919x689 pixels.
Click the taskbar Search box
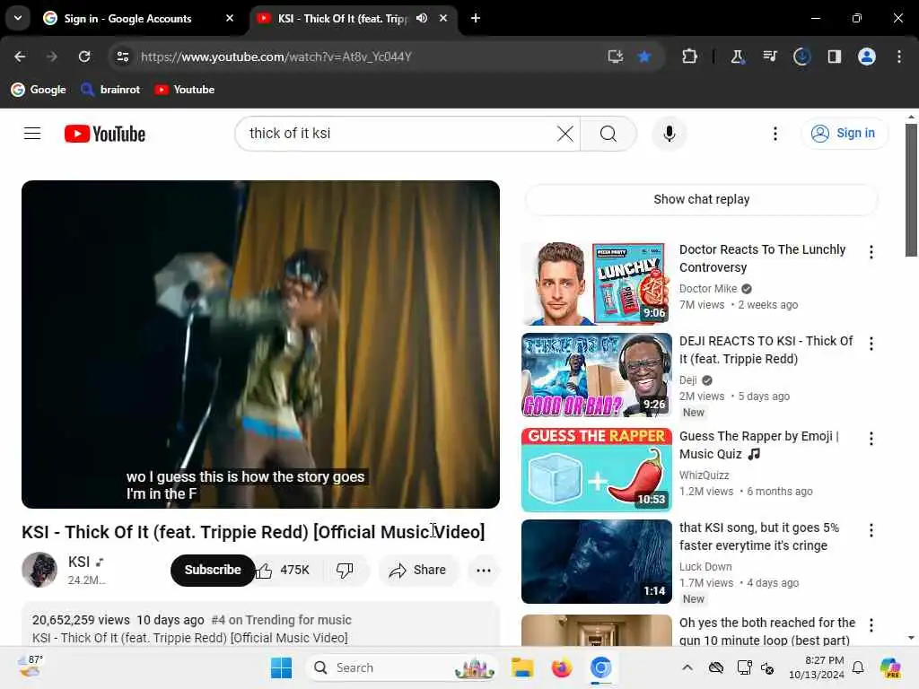tap(401, 667)
